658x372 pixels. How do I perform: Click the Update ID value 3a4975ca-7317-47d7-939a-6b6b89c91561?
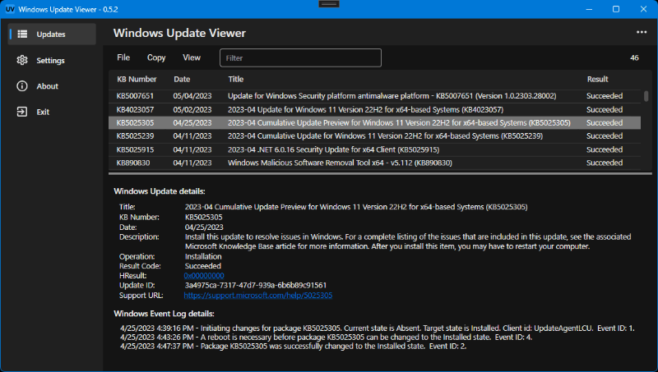coord(256,285)
